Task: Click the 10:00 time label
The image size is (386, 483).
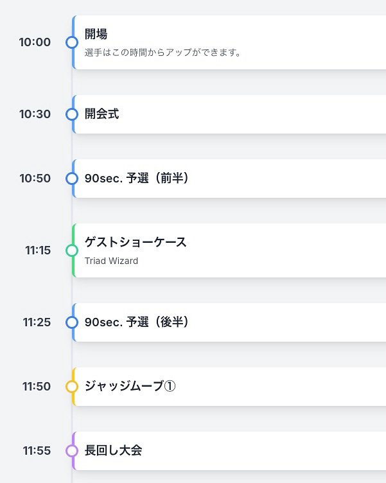Action: (35, 42)
